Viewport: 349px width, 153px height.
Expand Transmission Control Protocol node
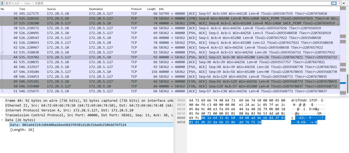point(2,115)
